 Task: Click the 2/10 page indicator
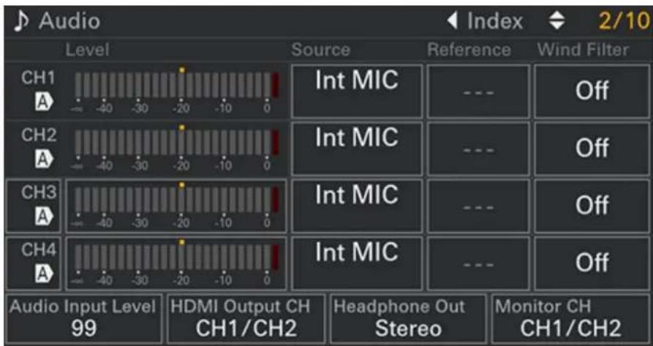(x=624, y=22)
